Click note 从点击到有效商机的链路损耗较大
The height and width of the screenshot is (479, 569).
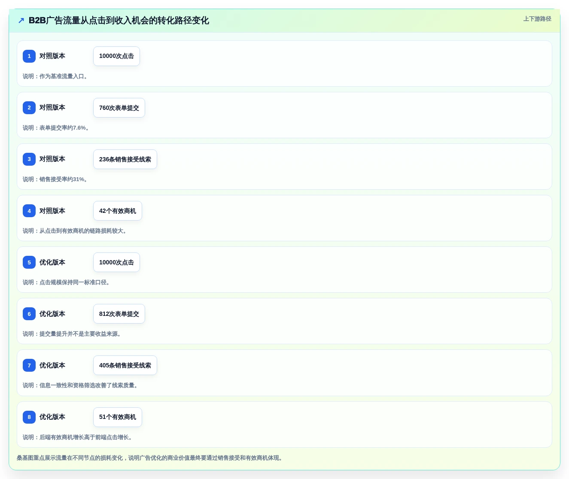[76, 231]
